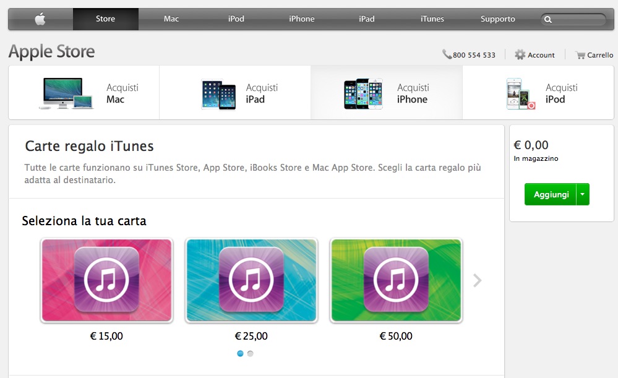Open Carrello via the shopping cart icon
Viewport: 618px width, 378px height.
point(580,55)
